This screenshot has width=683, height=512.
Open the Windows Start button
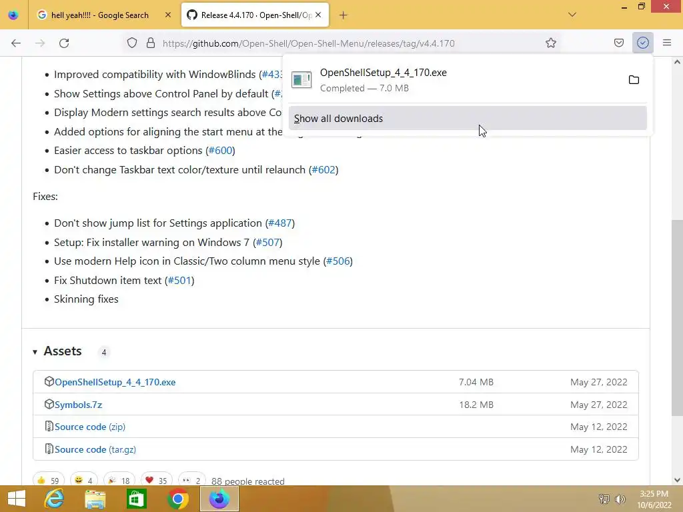[17, 499]
